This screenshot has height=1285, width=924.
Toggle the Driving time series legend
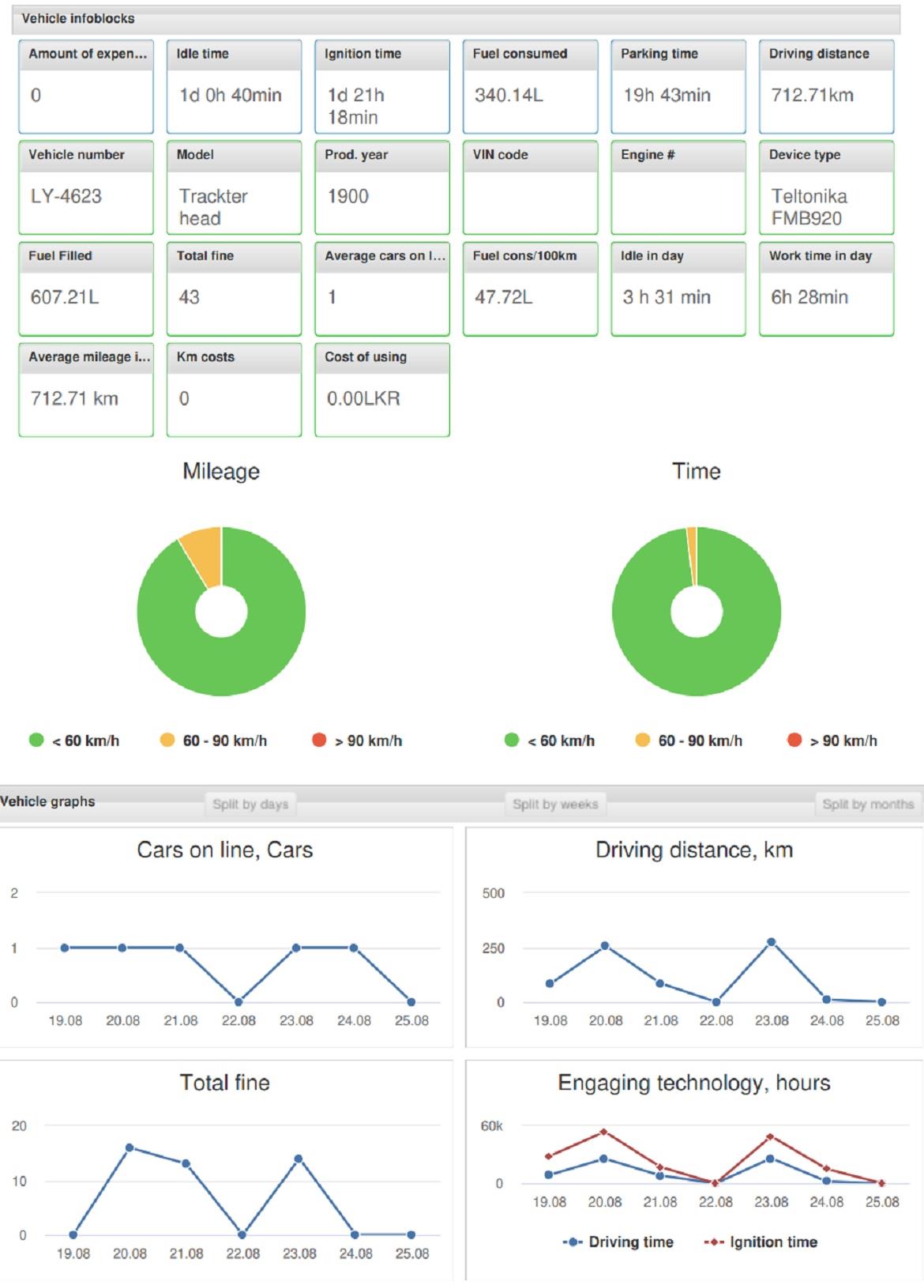coord(618,1242)
